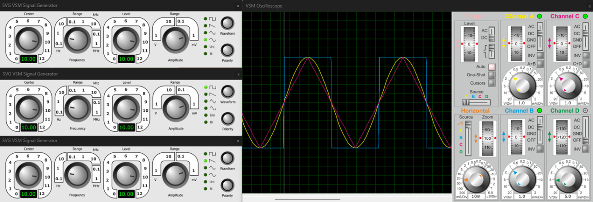Click the horizontal scrollbar below the oscilloscope display
The image size is (593, 202).
(x=307, y=199)
